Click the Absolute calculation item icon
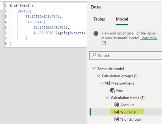Screen dimensions: 162x124 [x=117, y=105]
